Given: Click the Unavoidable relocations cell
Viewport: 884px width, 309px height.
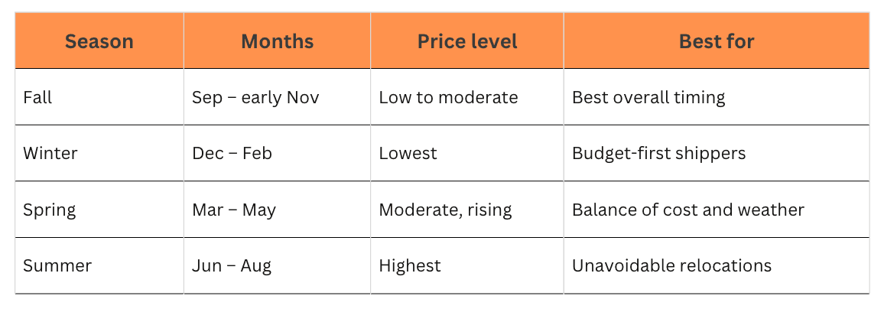Looking at the screenshot, I should pos(717,265).
